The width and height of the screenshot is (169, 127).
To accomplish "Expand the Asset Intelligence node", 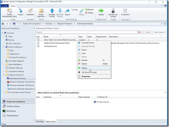I will (x=4, y=64).
